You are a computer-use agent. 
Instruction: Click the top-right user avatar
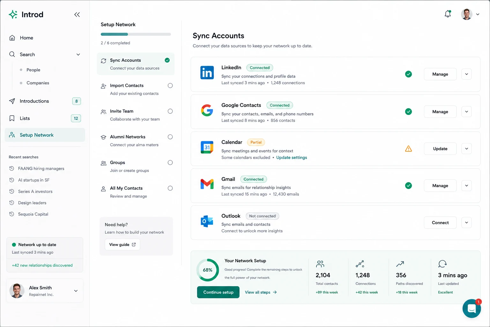coord(466,14)
